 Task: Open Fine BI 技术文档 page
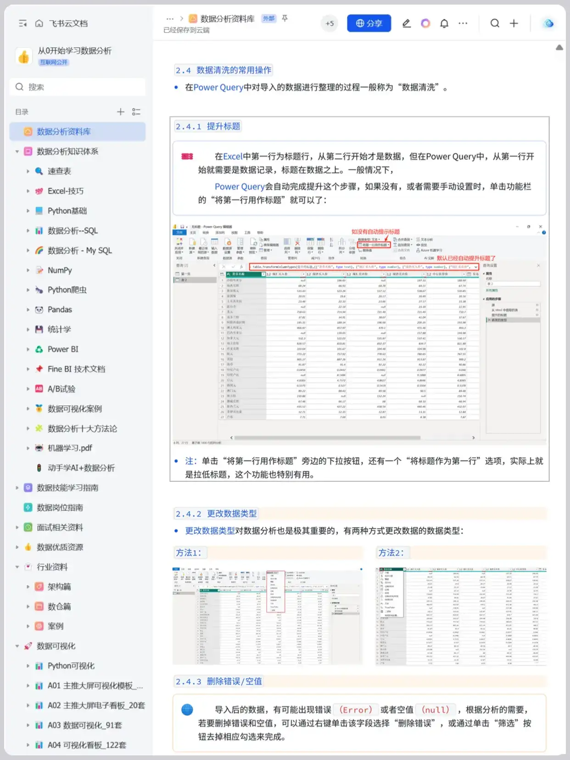point(77,369)
